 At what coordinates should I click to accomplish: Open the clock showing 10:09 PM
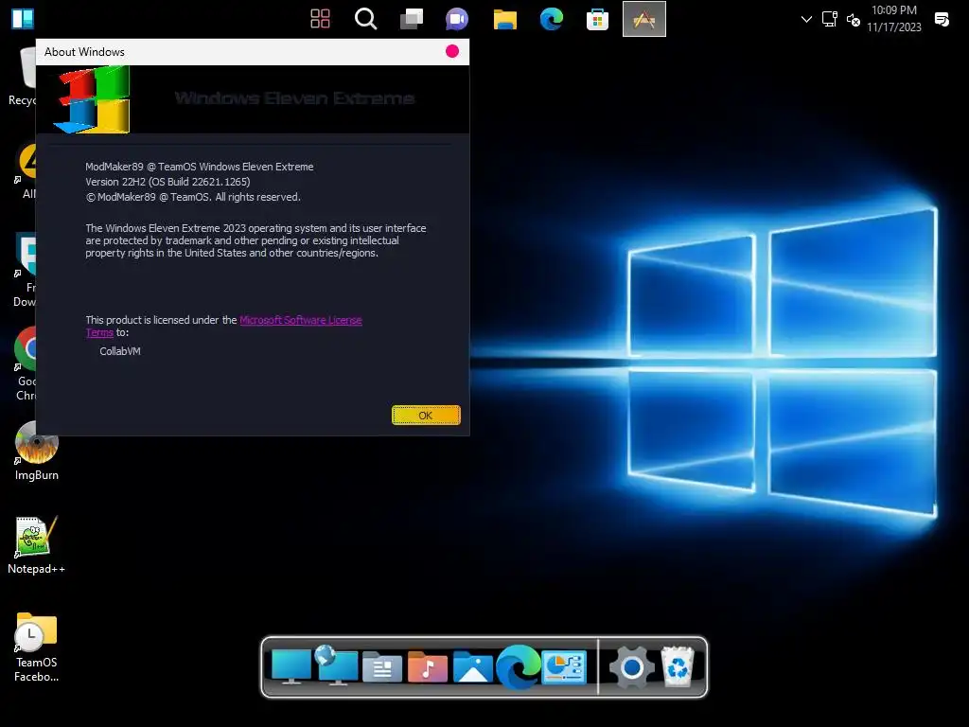click(893, 19)
